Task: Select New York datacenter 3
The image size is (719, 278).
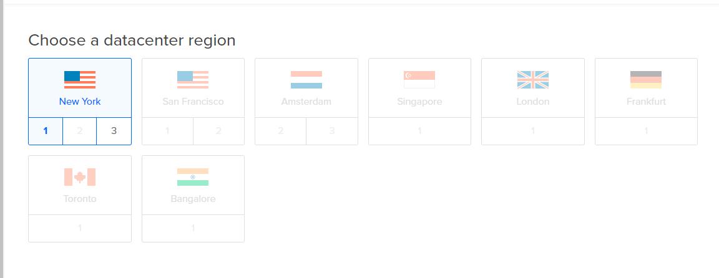Action: tap(114, 131)
